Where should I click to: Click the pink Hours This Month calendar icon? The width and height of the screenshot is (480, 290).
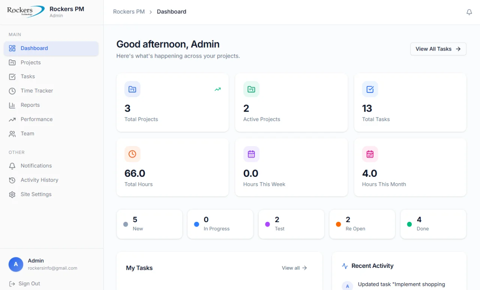point(370,154)
